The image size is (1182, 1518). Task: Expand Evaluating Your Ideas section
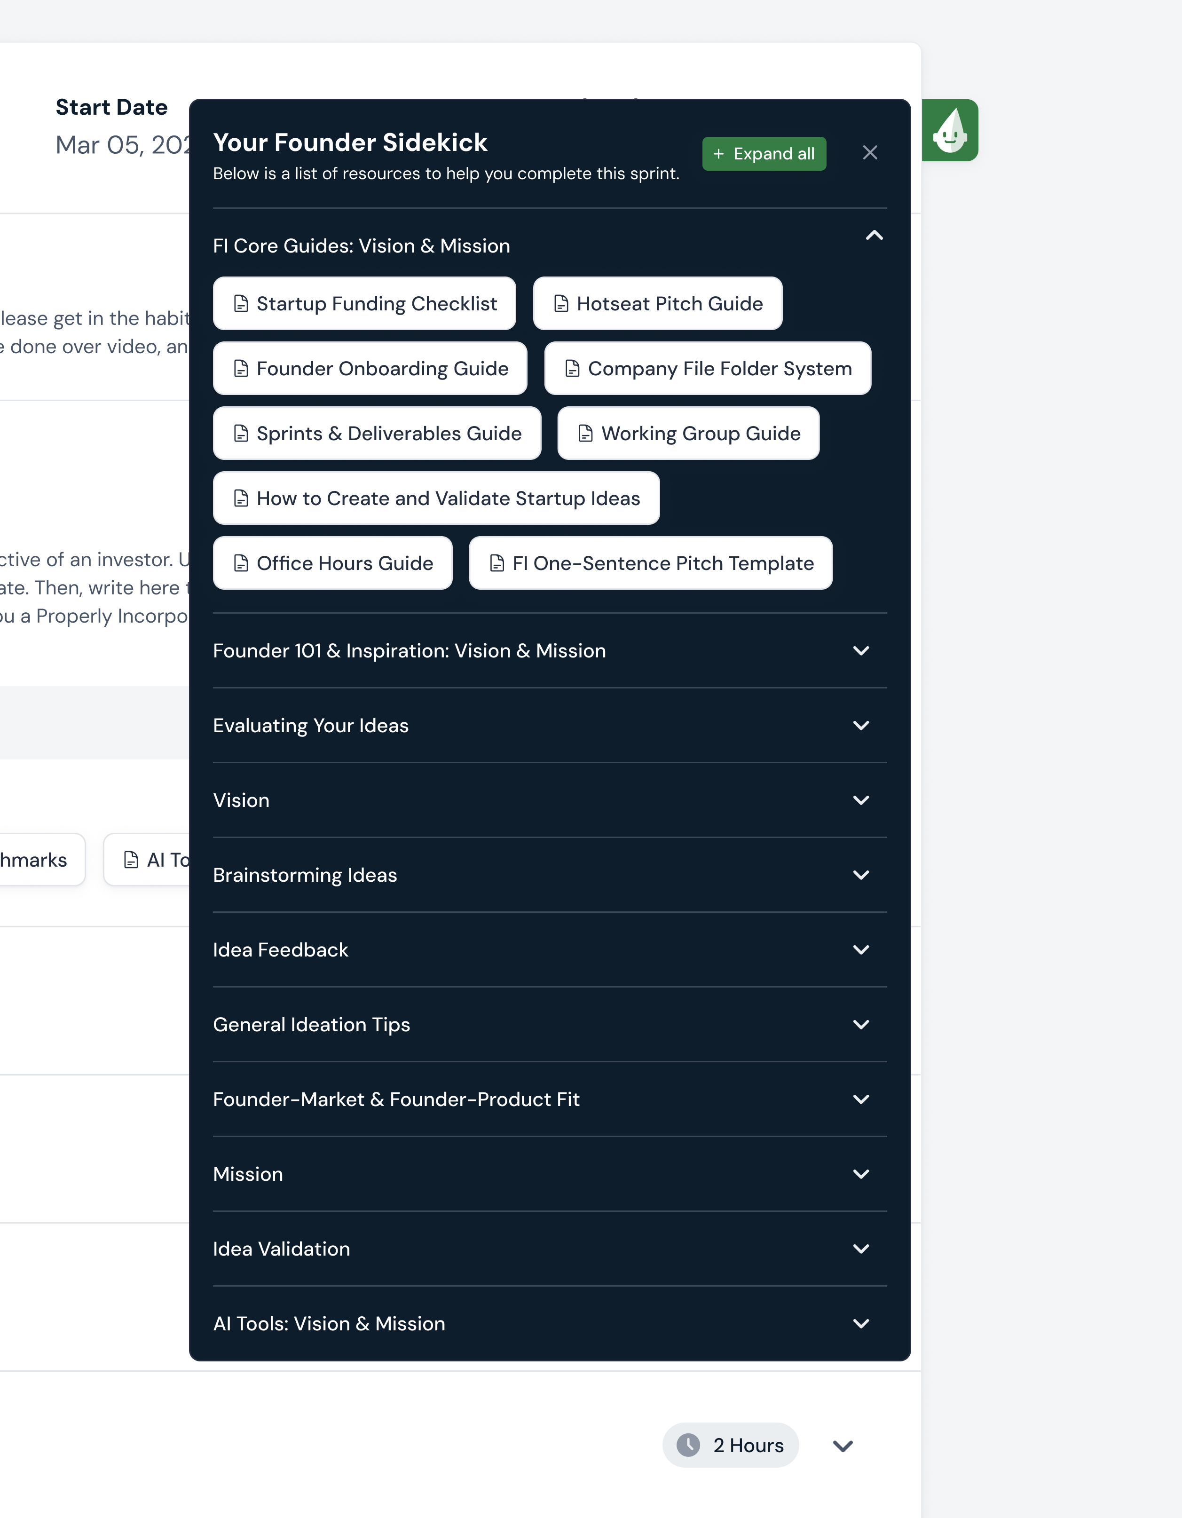pos(860,726)
